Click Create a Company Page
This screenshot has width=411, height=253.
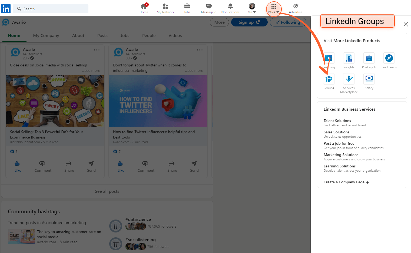[x=346, y=182]
